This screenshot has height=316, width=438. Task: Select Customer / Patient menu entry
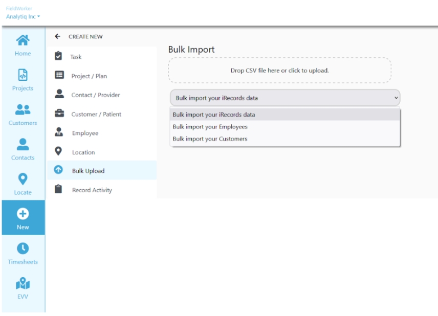(96, 114)
